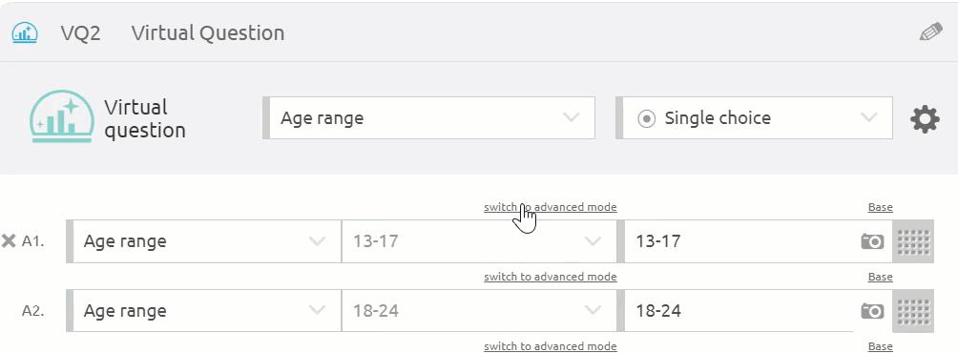
Task: Open the 13-17 value dropdown
Action: [x=479, y=241]
